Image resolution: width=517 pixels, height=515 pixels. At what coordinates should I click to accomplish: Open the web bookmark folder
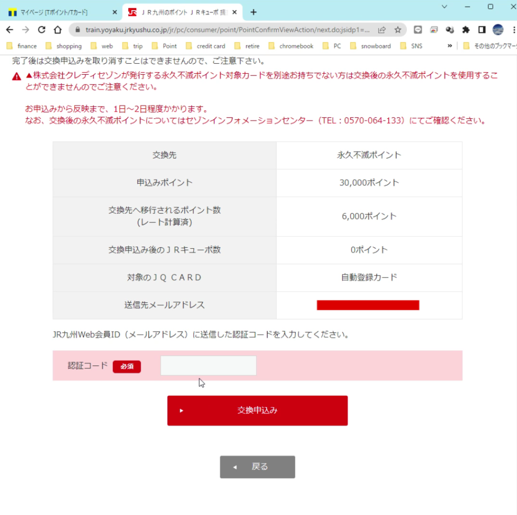point(102,46)
